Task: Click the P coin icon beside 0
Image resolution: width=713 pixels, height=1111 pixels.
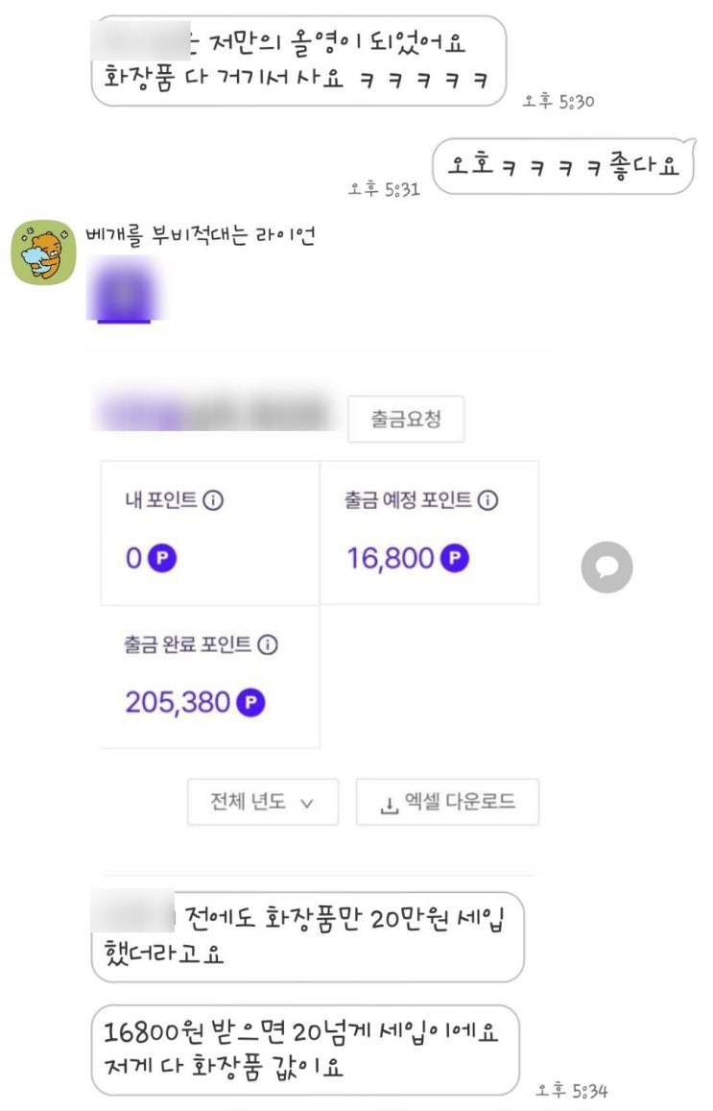Action: [x=163, y=559]
